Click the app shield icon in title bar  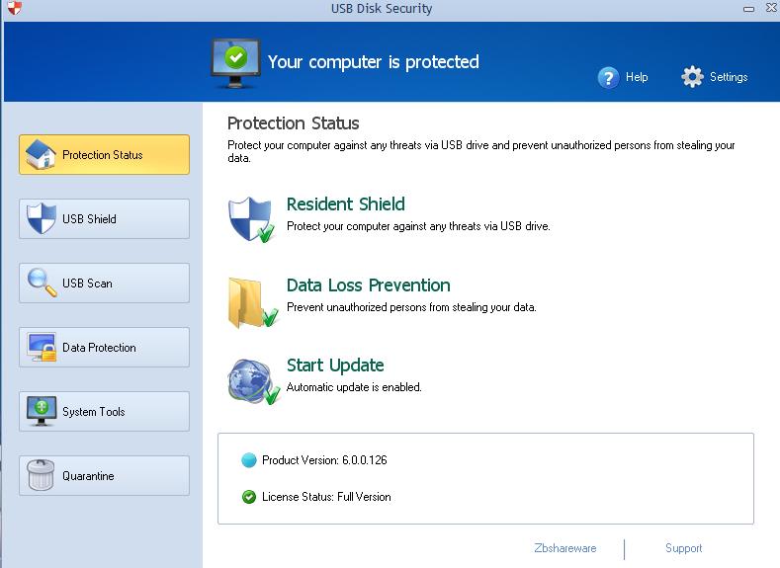(x=15, y=7)
